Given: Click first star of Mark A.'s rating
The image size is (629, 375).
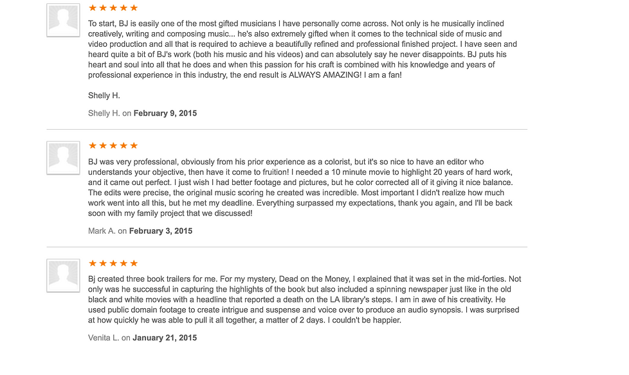Looking at the screenshot, I should [93, 146].
